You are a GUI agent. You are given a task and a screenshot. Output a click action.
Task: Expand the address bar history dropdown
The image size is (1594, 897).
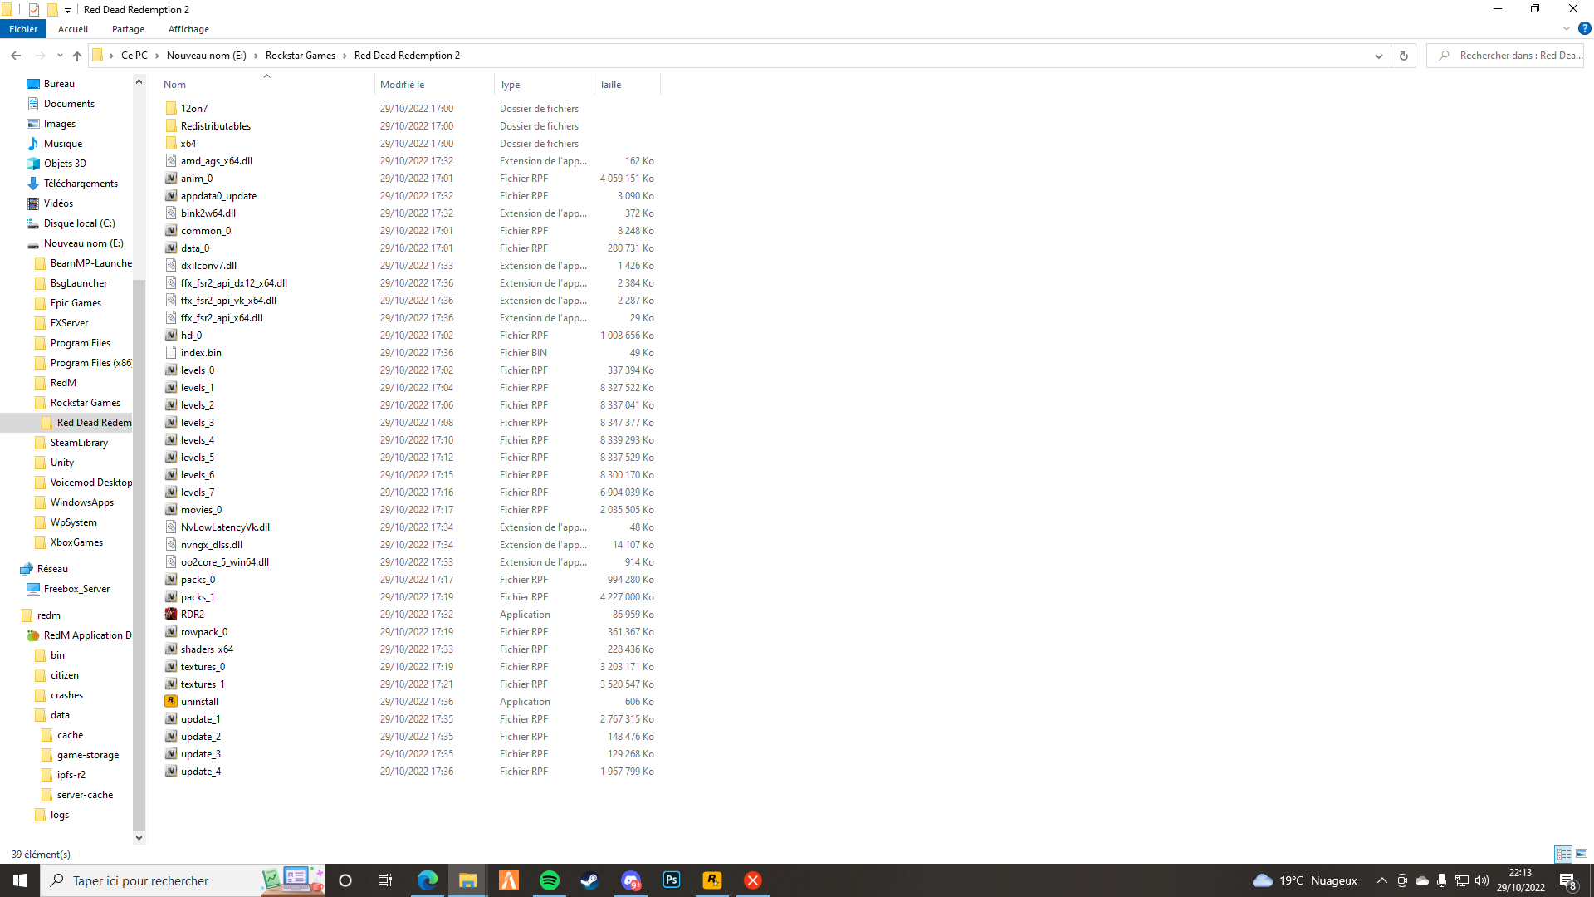pyautogui.click(x=1379, y=56)
